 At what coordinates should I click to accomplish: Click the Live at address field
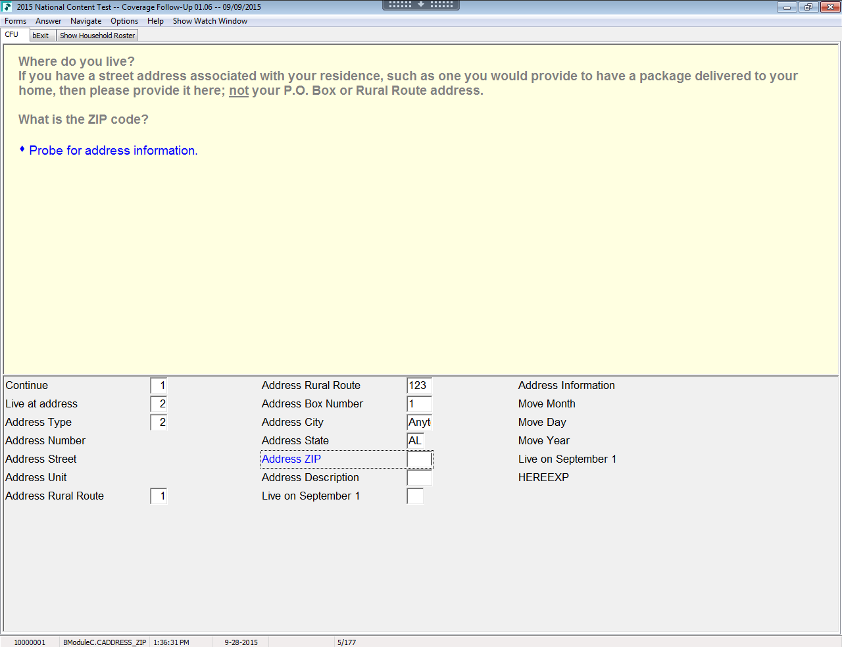click(x=159, y=404)
